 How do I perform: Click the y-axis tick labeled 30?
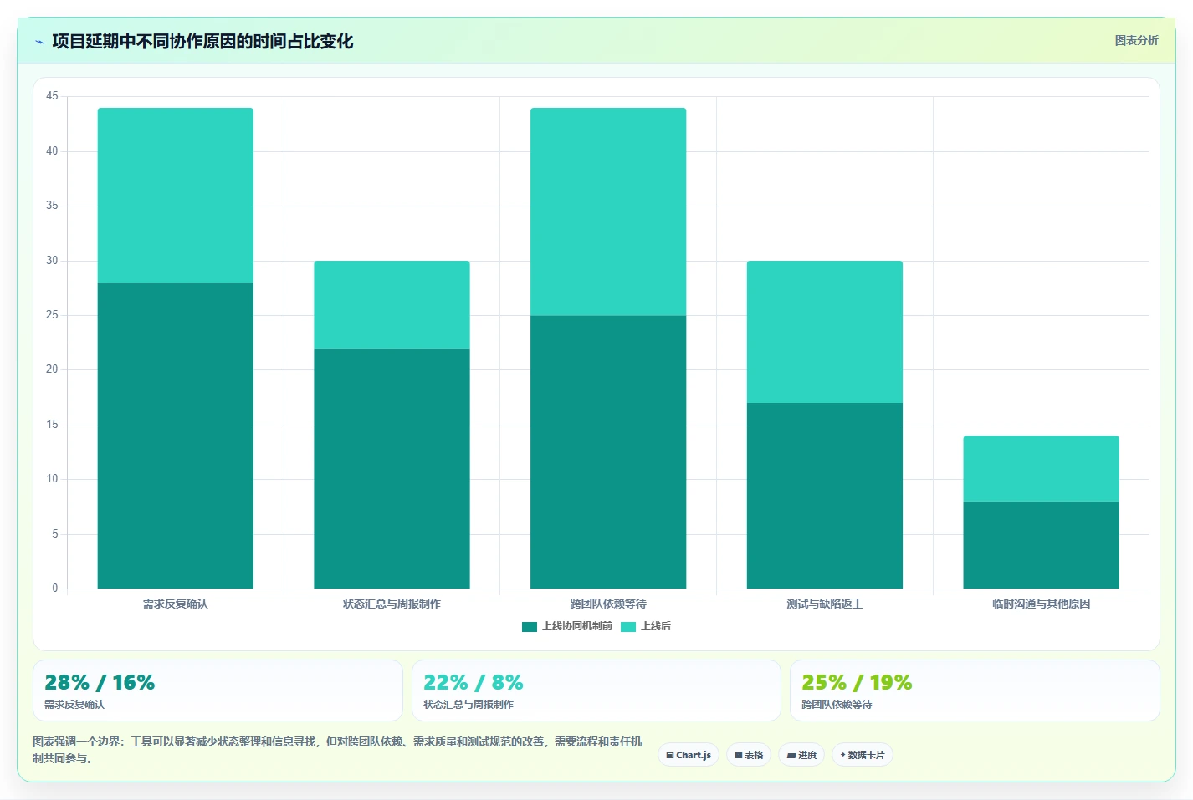pyautogui.click(x=52, y=261)
